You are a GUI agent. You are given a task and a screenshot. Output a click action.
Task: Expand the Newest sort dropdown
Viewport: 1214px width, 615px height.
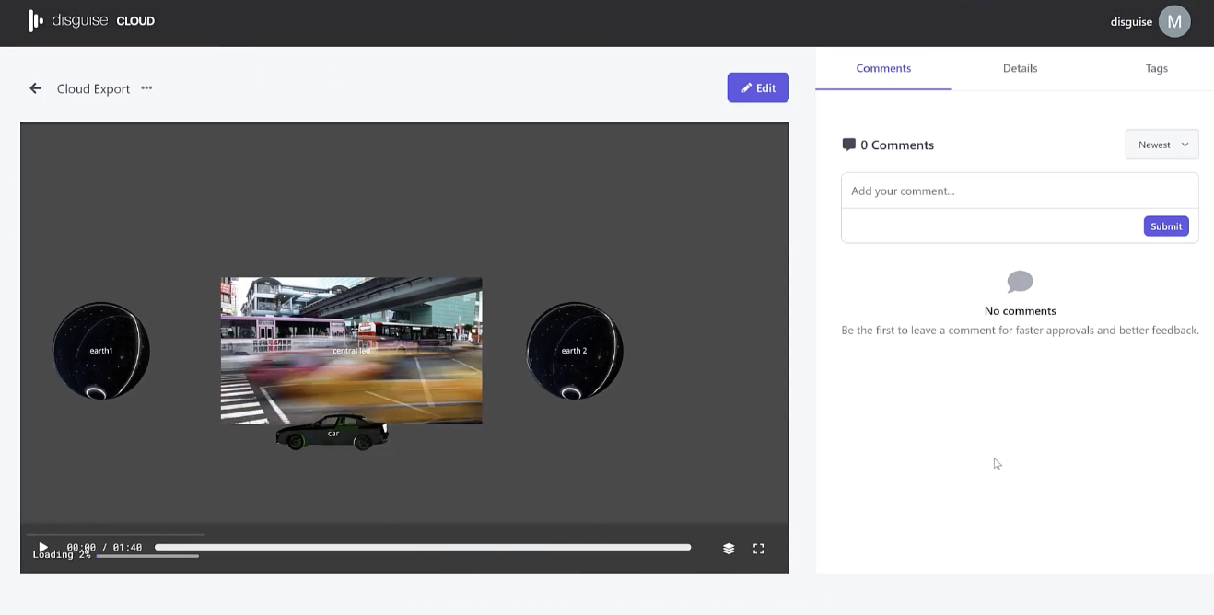[x=1161, y=145]
